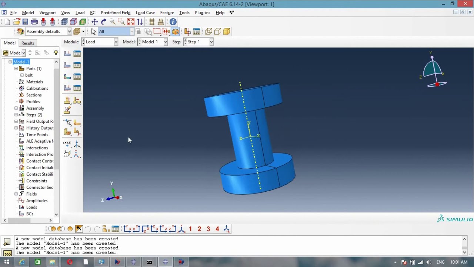Viewport: 474px width, 267px height.
Task: Collapse the Parts (1) tree node
Action: 16,69
